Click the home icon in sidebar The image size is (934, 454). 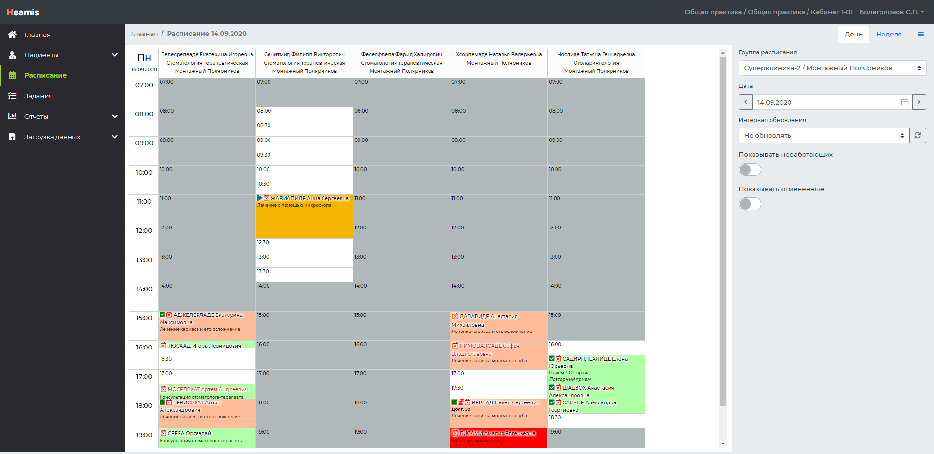coord(12,35)
